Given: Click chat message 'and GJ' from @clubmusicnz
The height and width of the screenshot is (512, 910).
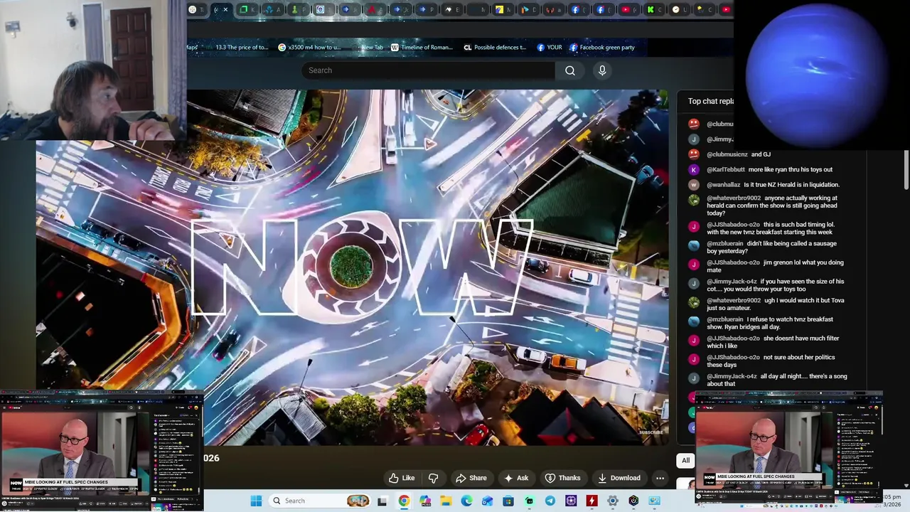Looking at the screenshot, I should pos(761,154).
